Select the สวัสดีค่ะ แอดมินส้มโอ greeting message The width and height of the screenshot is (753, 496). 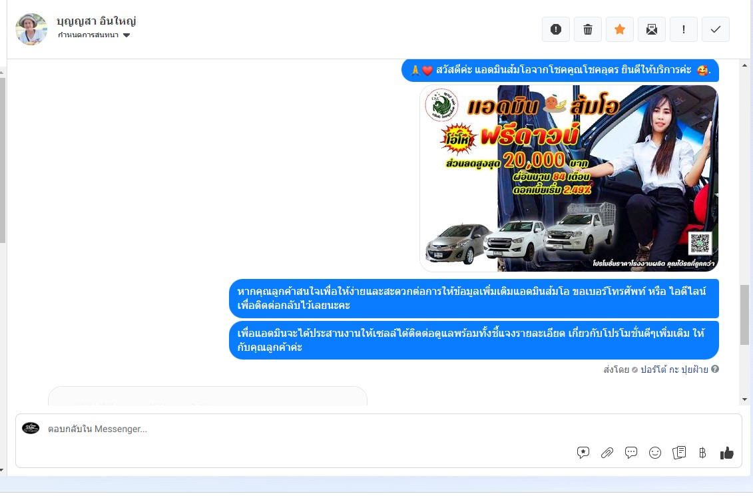560,70
